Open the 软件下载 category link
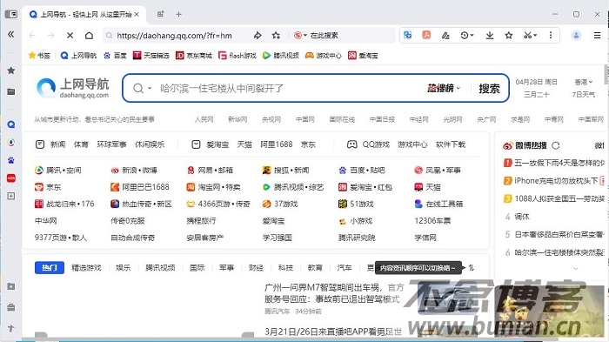This screenshot has width=609, height=342. (x=451, y=144)
